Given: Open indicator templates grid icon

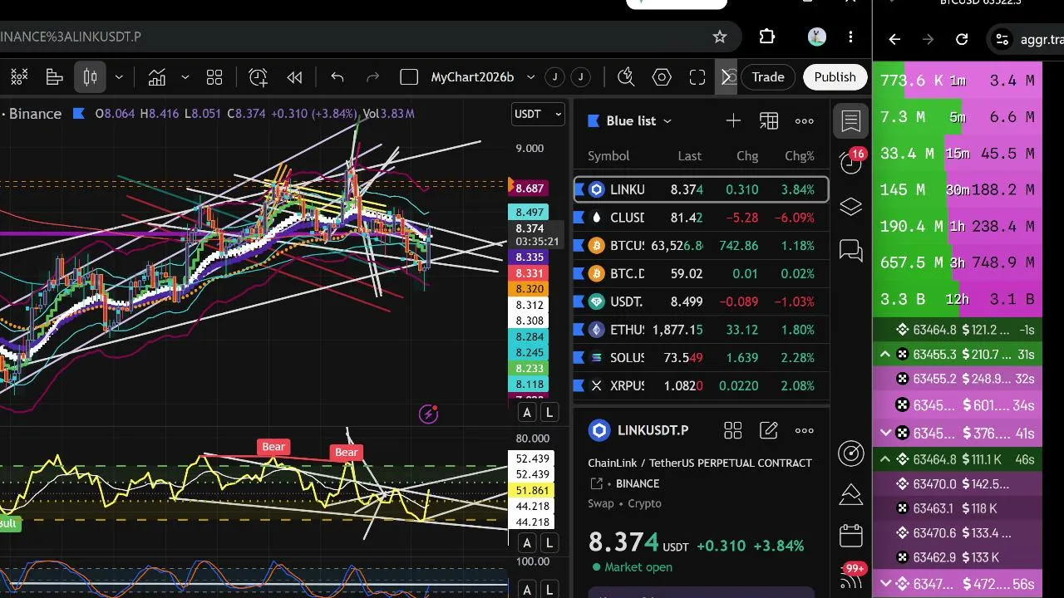Looking at the screenshot, I should [x=214, y=77].
